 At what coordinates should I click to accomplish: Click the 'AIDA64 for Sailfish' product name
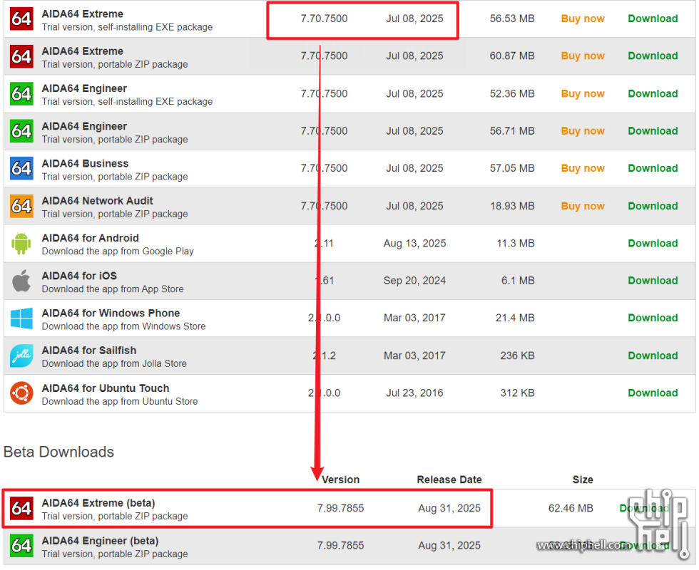click(89, 351)
